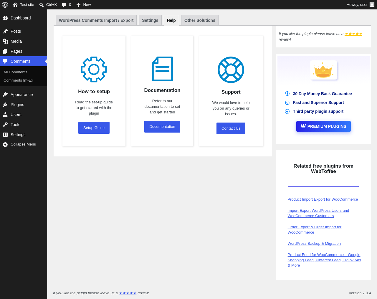Click the New plus icon in admin bar
Screen dimensions: 377x299
pos(78,5)
